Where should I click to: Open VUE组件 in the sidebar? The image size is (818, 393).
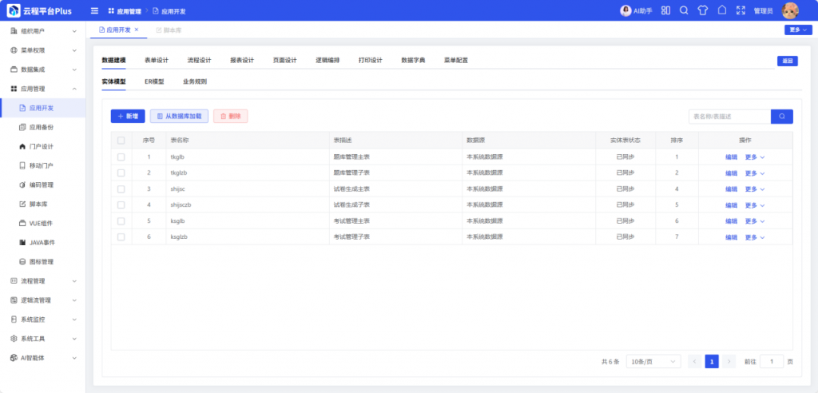pos(42,224)
